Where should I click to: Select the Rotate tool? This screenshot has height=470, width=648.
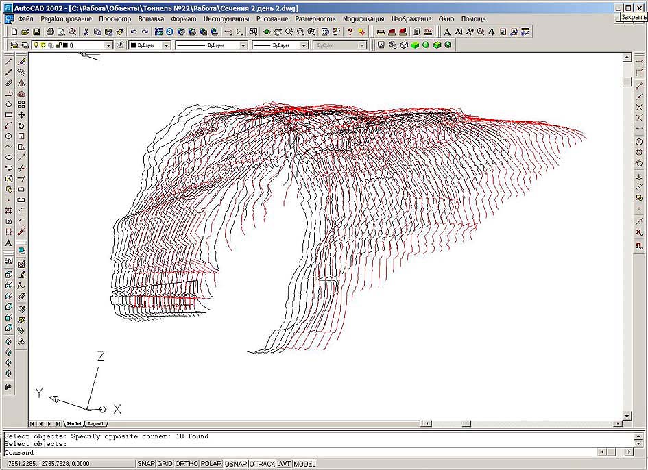coord(21,125)
